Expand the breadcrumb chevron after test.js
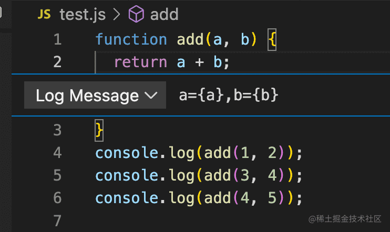Viewport: 390px width, 232px height. tap(117, 15)
